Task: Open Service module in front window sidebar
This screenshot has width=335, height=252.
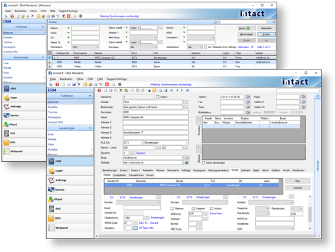Action: coord(70,190)
